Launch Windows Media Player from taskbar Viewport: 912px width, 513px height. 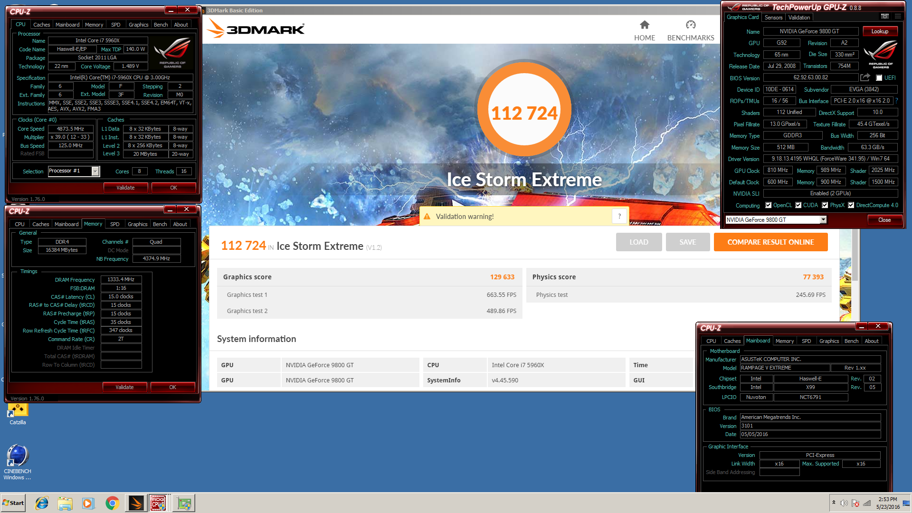point(88,503)
